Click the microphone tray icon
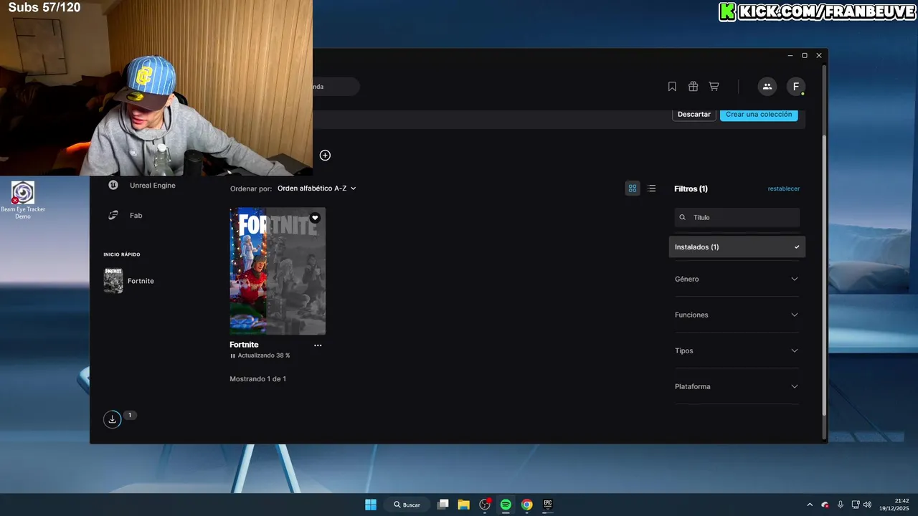 [x=841, y=505]
